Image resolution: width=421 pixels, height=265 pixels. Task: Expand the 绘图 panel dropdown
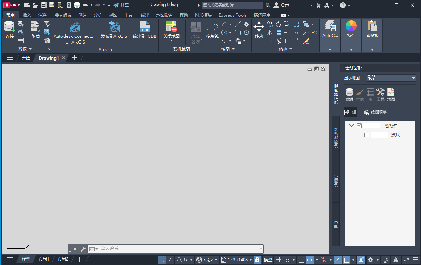(233, 49)
